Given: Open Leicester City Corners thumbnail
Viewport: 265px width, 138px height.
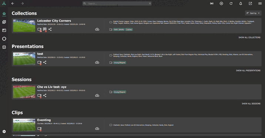Looking at the screenshot, I should click(x=24, y=25).
